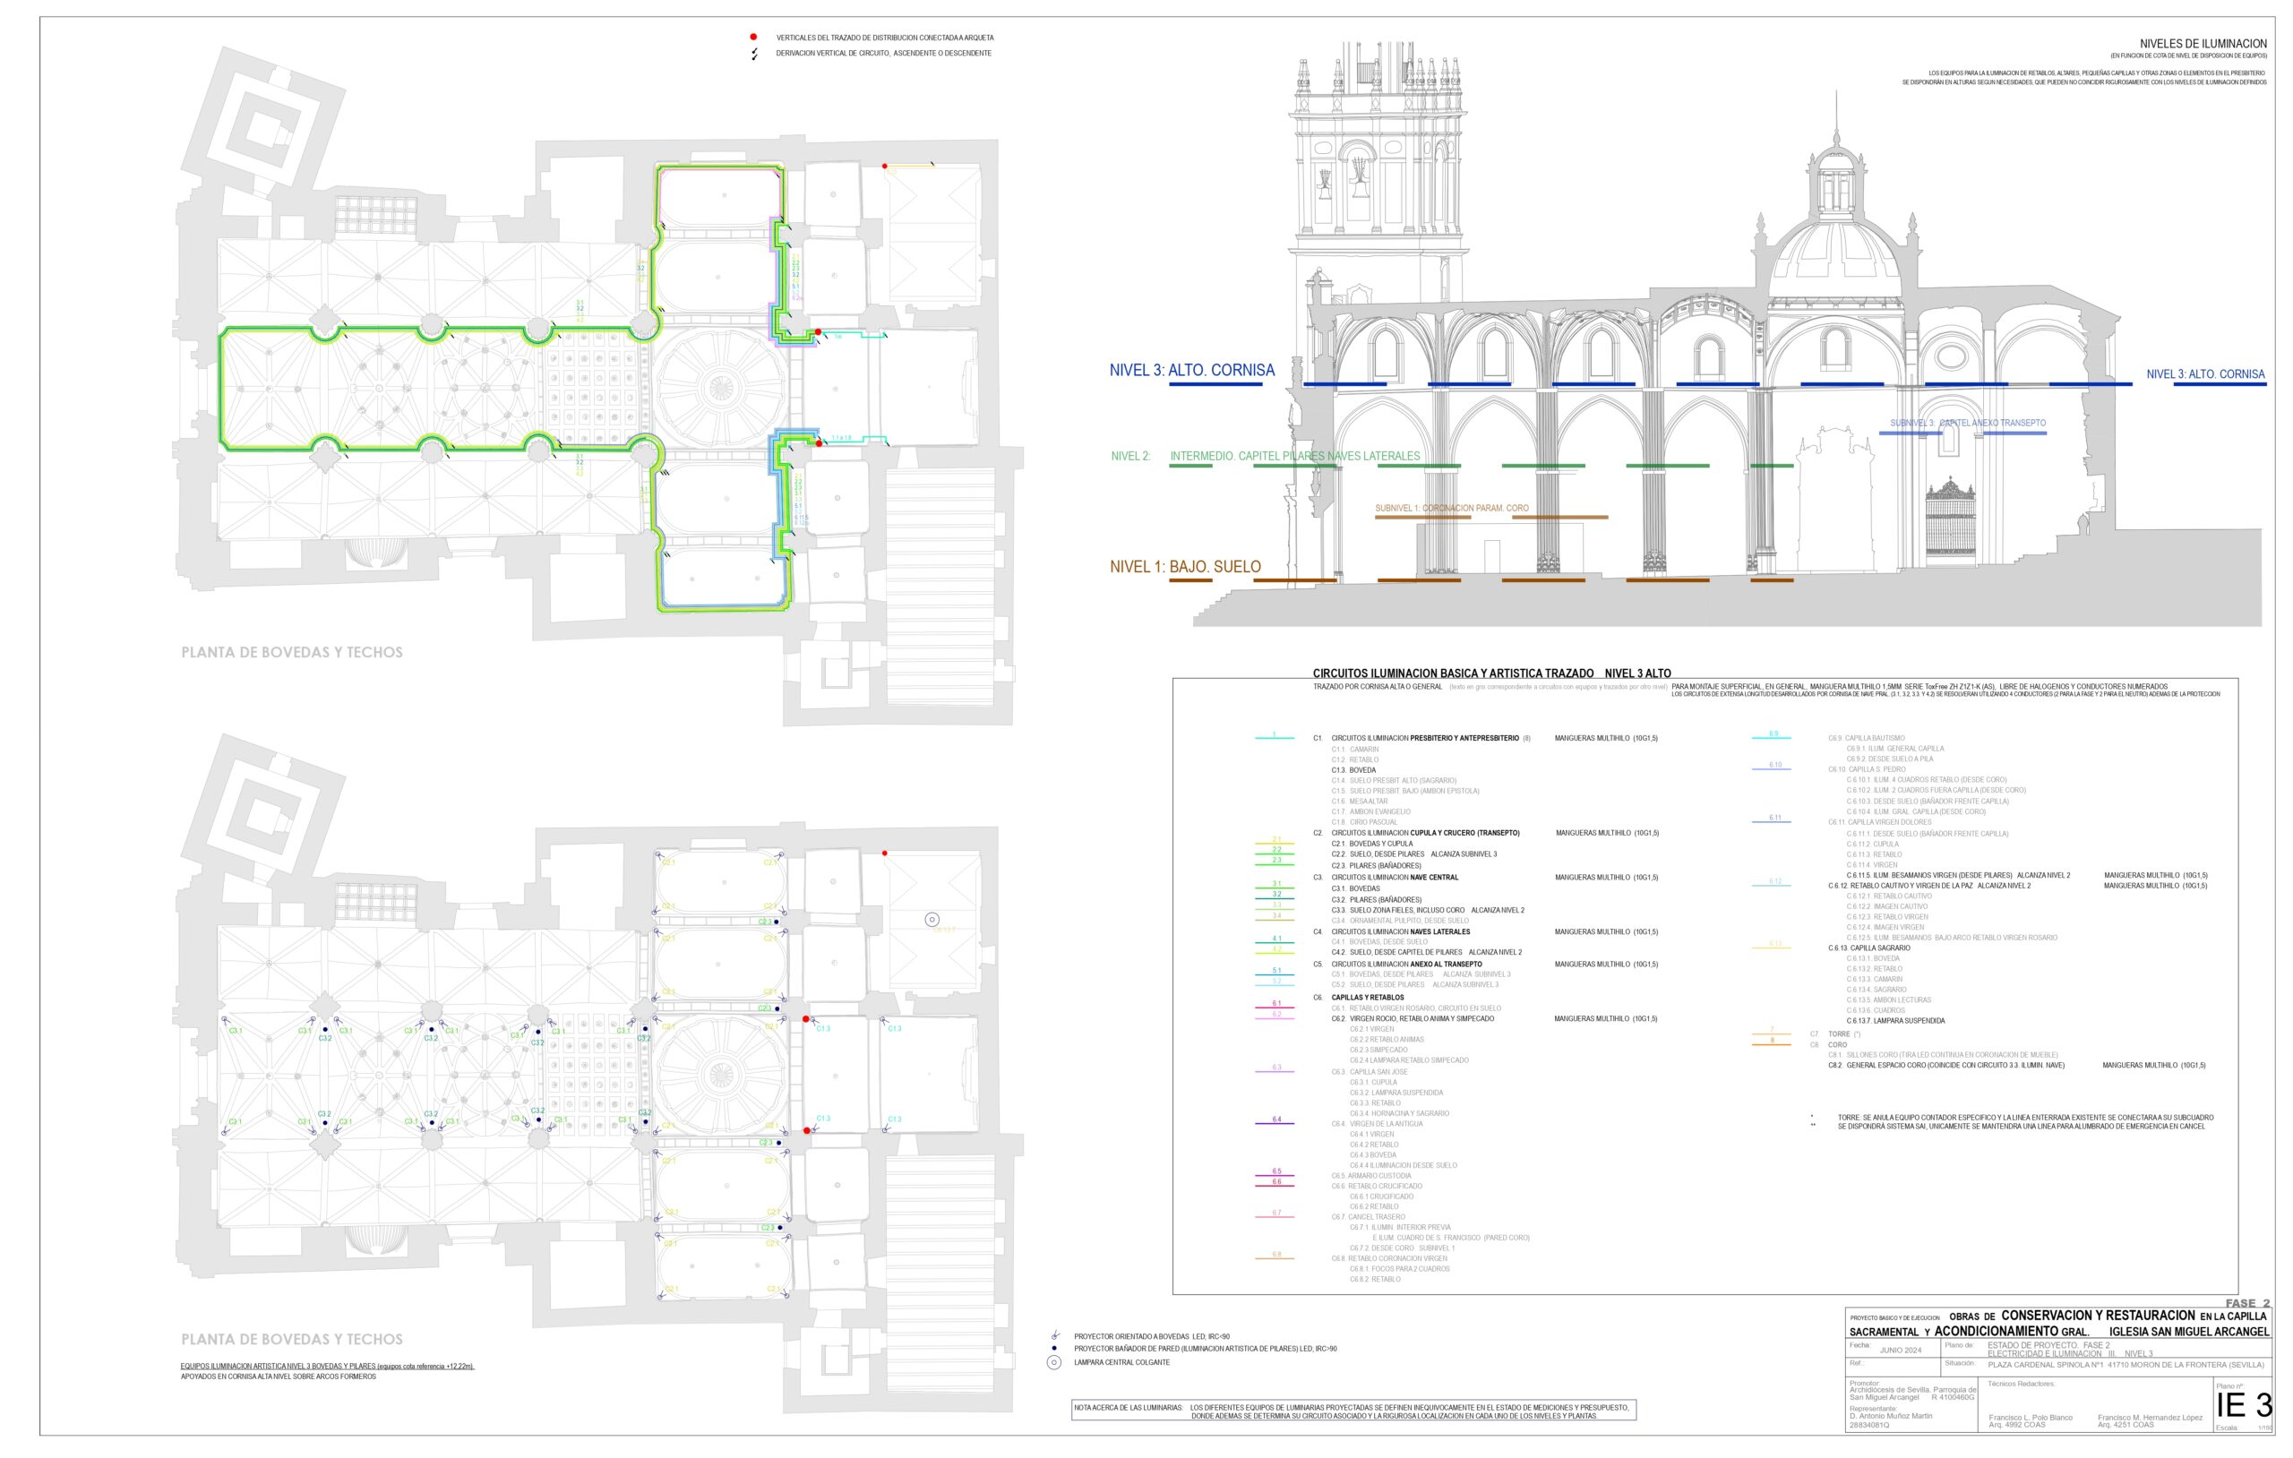Click the 'C6.10. CAPILLA S. PEDRO' entry

click(x=1867, y=769)
